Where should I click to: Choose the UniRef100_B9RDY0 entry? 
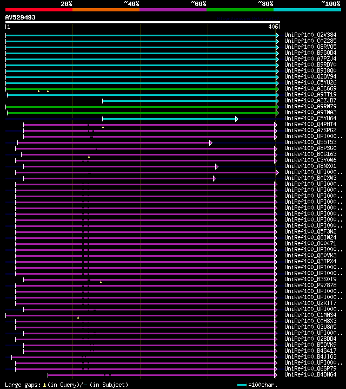(x=310, y=65)
